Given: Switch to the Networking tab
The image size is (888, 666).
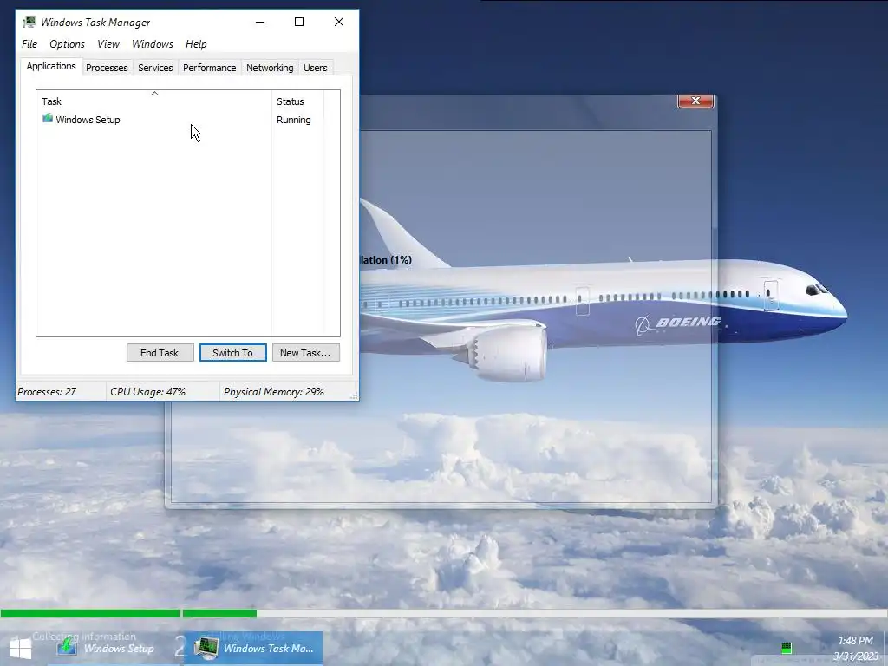Looking at the screenshot, I should (x=270, y=68).
